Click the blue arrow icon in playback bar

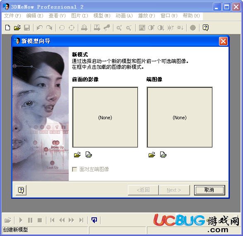94,220
